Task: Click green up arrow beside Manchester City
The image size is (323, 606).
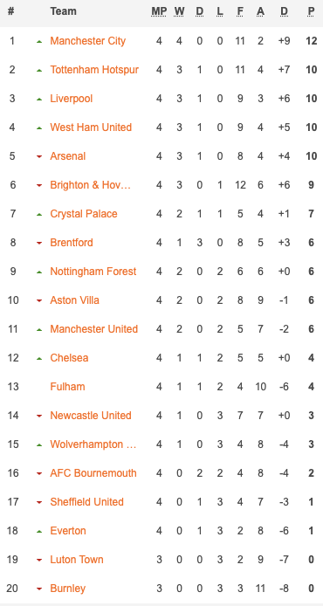Action: (39, 41)
